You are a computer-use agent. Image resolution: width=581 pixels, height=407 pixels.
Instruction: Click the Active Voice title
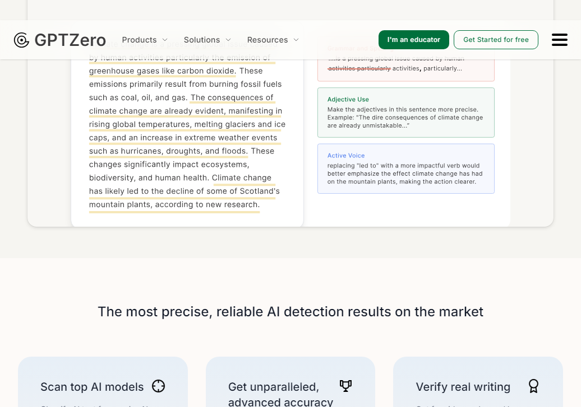(x=345, y=156)
